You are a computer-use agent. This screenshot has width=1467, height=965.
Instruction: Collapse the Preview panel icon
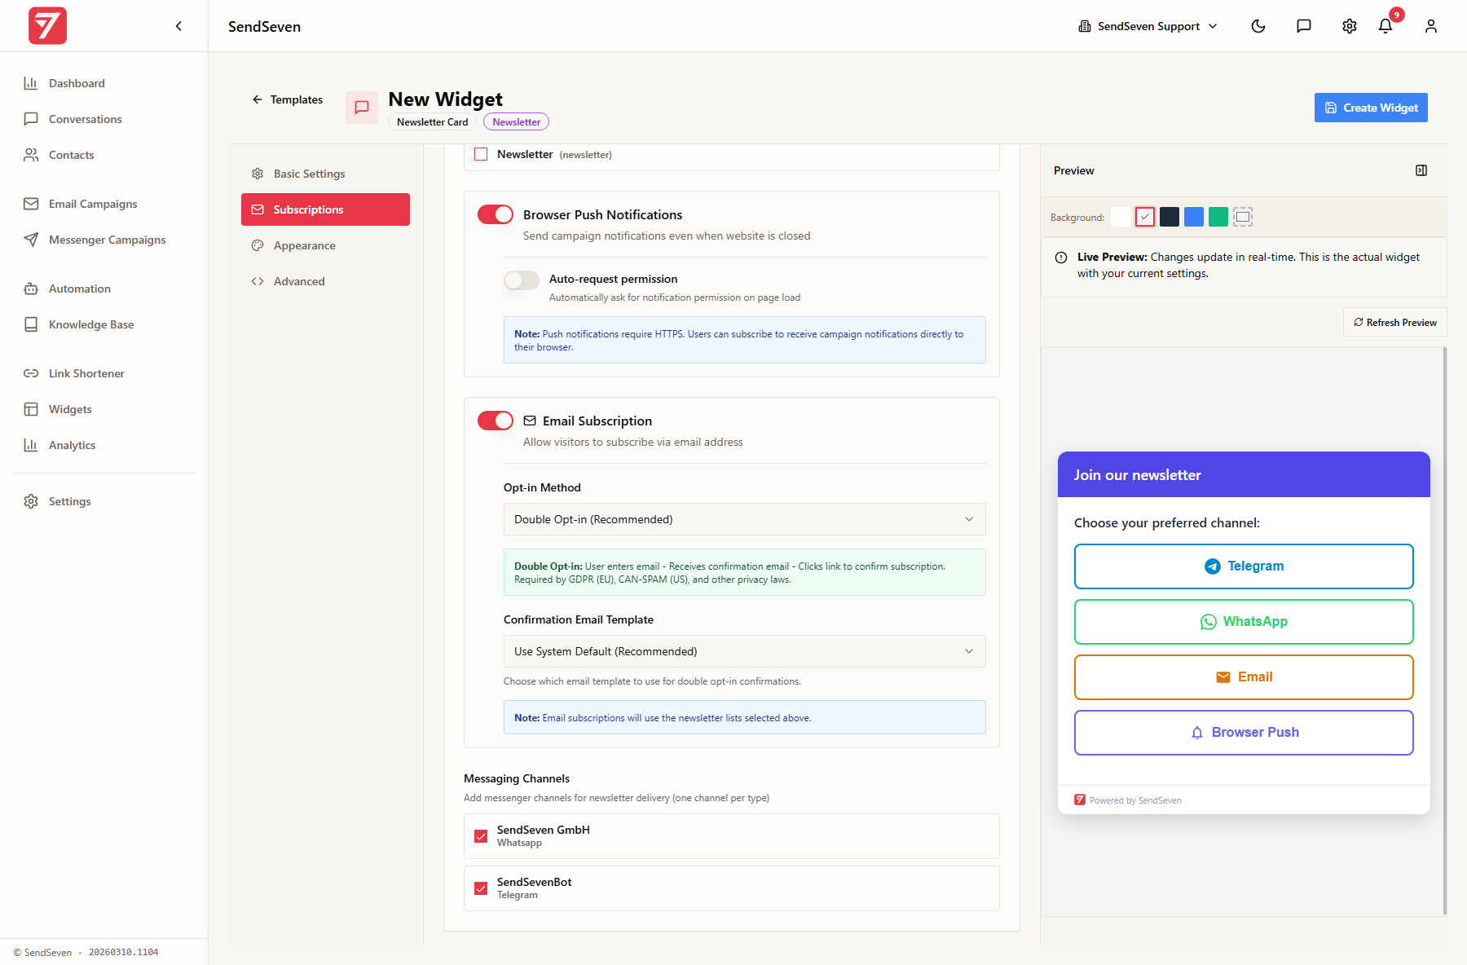click(1421, 170)
